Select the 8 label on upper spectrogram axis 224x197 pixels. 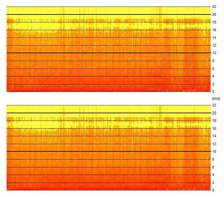tap(213, 61)
